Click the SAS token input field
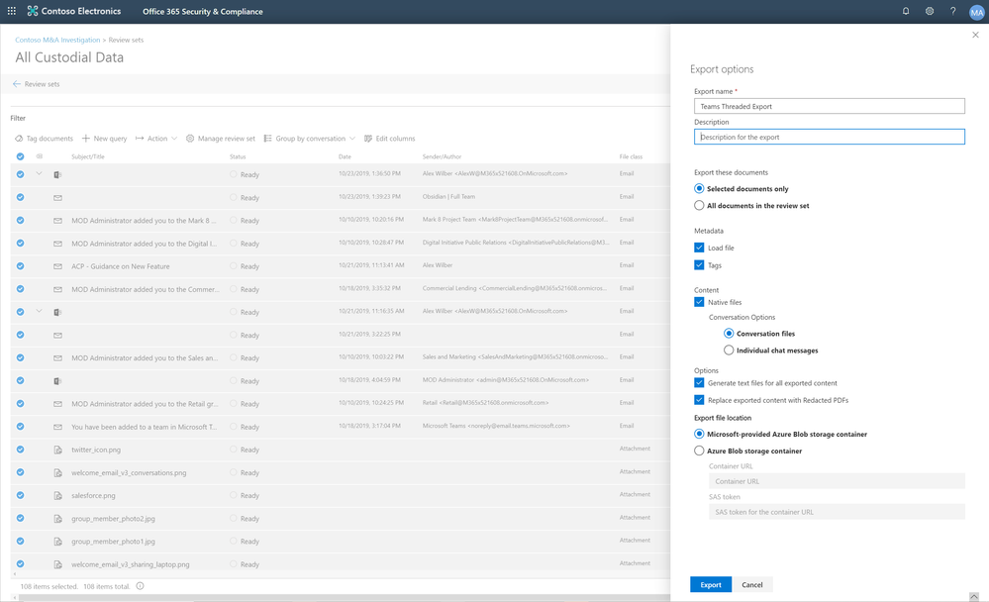The image size is (989, 602). [x=837, y=512]
